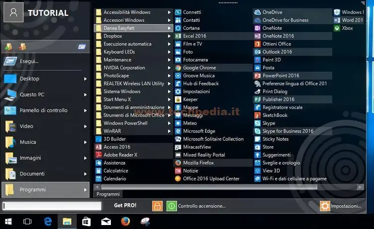Image resolution: width=374 pixels, height=229 pixels.
Task: Click scrollbar right arrow
Action: pyautogui.click(x=360, y=187)
